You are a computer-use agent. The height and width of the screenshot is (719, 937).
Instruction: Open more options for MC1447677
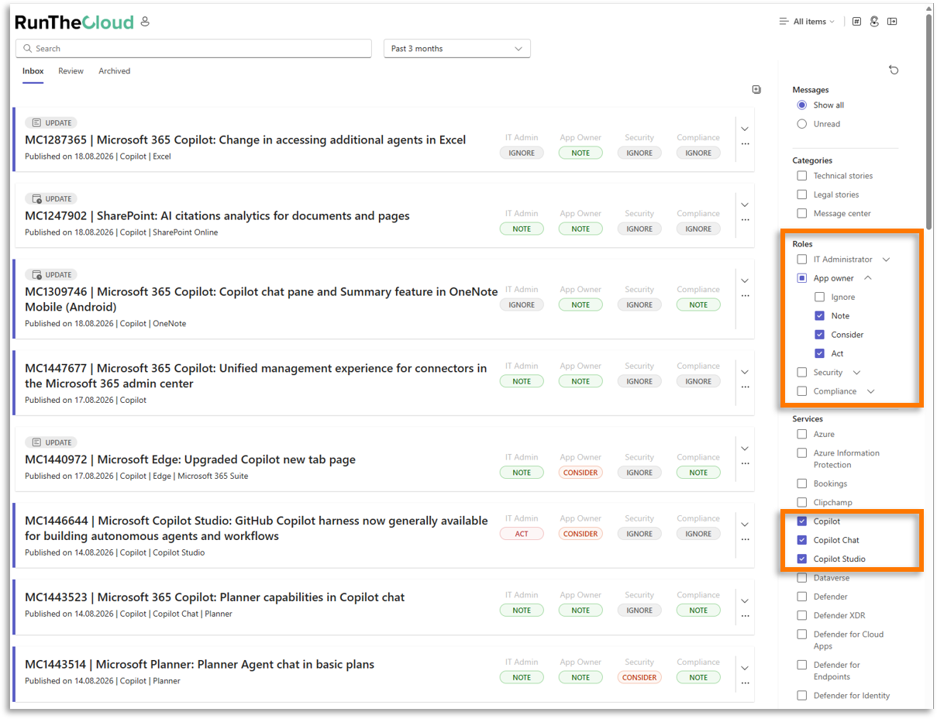tap(745, 388)
